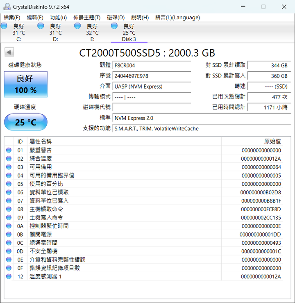This screenshot has height=303, width=295.
Task: Click the 序號 serial number field
Action: click(152, 76)
